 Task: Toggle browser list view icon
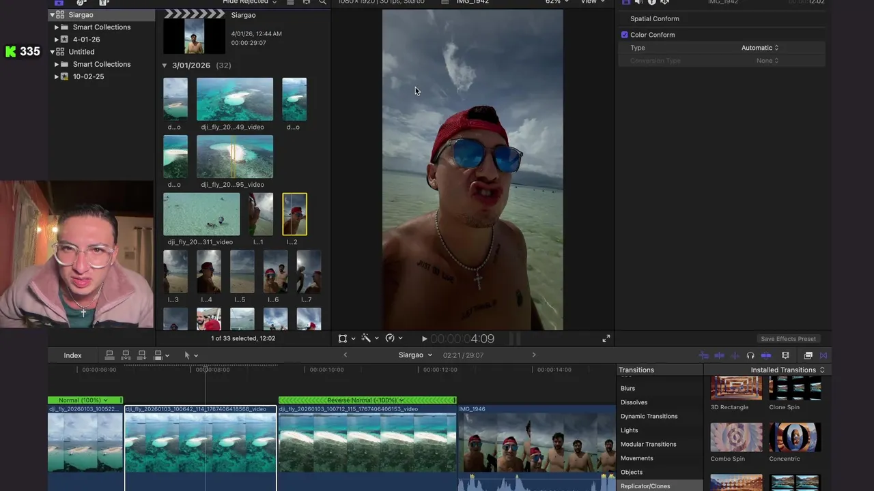click(290, 2)
